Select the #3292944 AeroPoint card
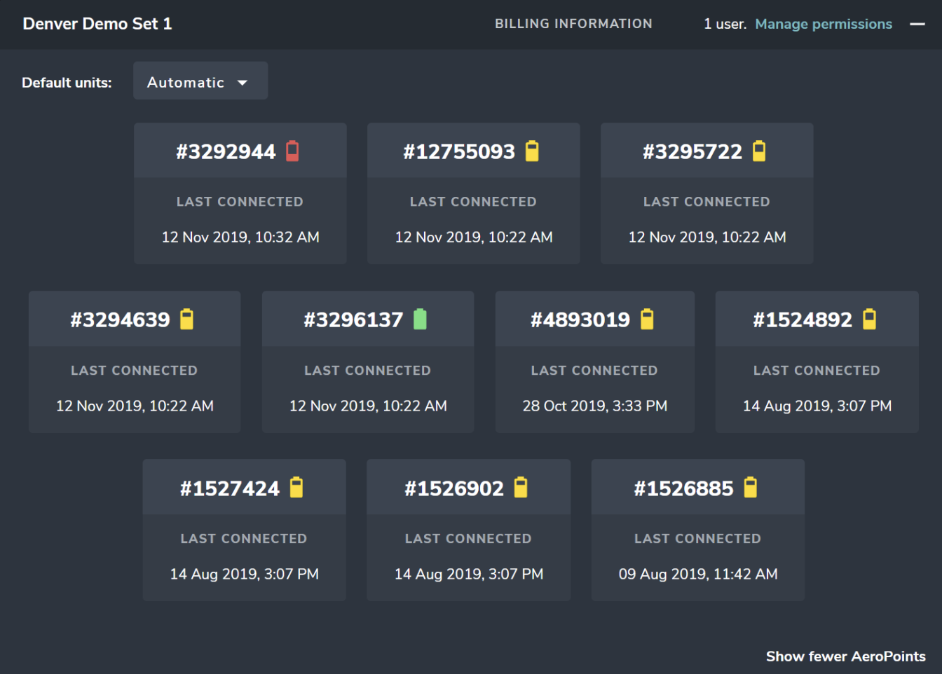 (x=240, y=193)
